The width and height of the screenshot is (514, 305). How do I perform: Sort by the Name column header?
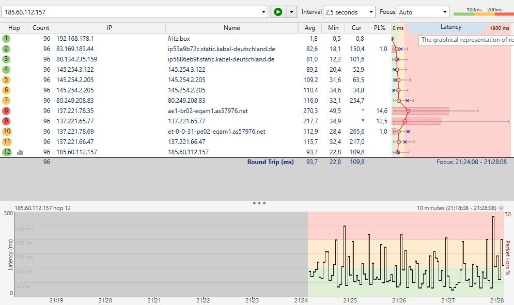click(x=232, y=28)
